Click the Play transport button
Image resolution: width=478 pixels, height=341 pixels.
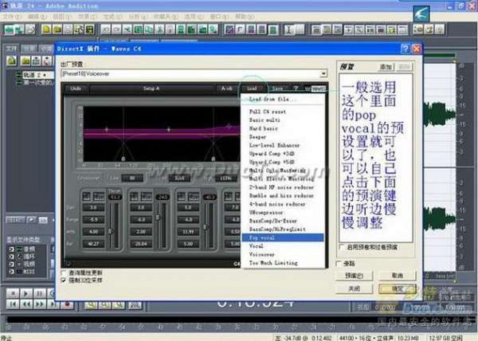click(x=26, y=293)
